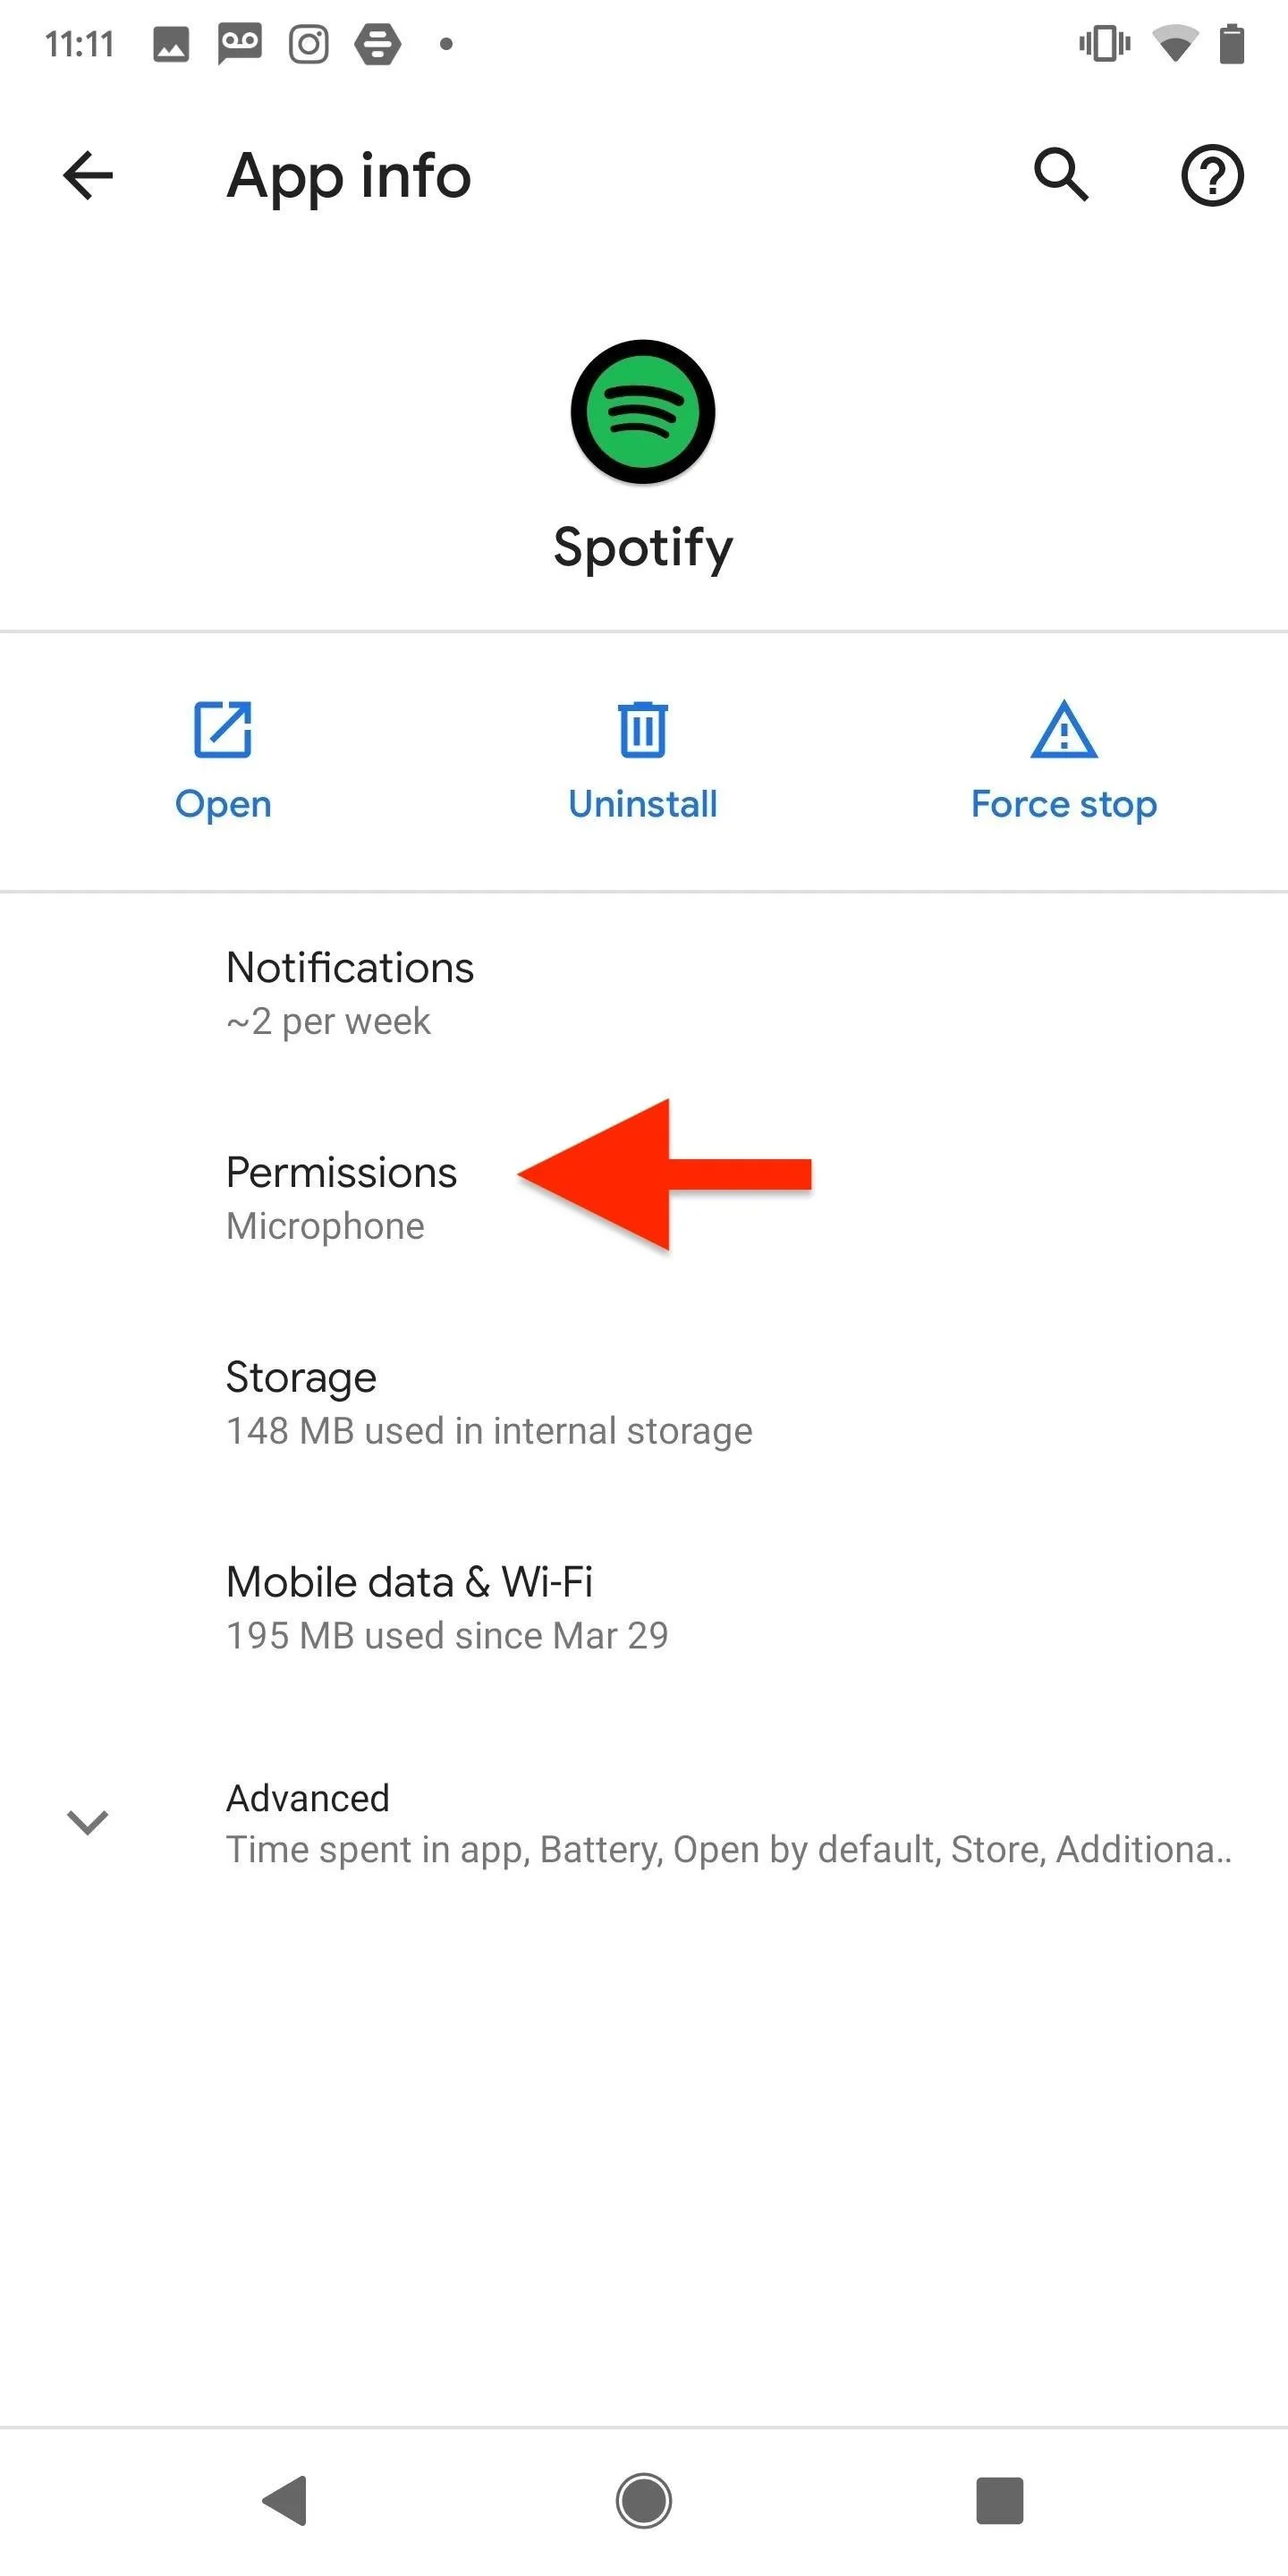Viewport: 1288px width, 2576px height.
Task: Tap the voicemail notification icon in status bar
Action: (240, 44)
